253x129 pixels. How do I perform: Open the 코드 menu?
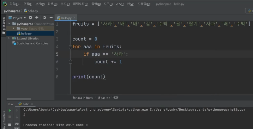pyautogui.click(x=65, y=4)
